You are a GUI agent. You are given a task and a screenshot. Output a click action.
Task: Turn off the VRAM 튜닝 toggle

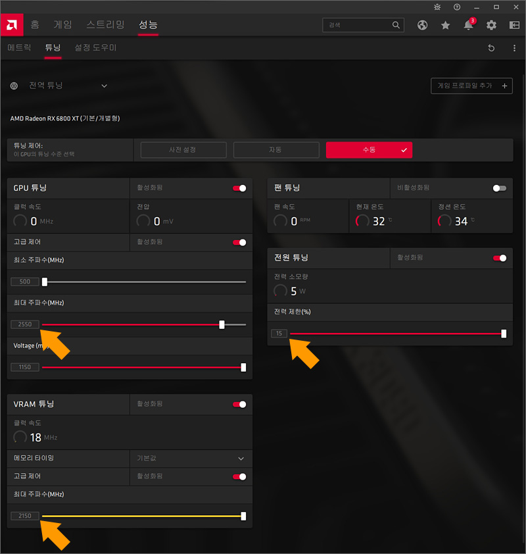tap(239, 405)
